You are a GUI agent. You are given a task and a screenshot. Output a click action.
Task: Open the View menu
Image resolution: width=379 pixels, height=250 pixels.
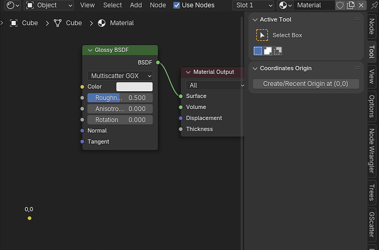point(87,5)
